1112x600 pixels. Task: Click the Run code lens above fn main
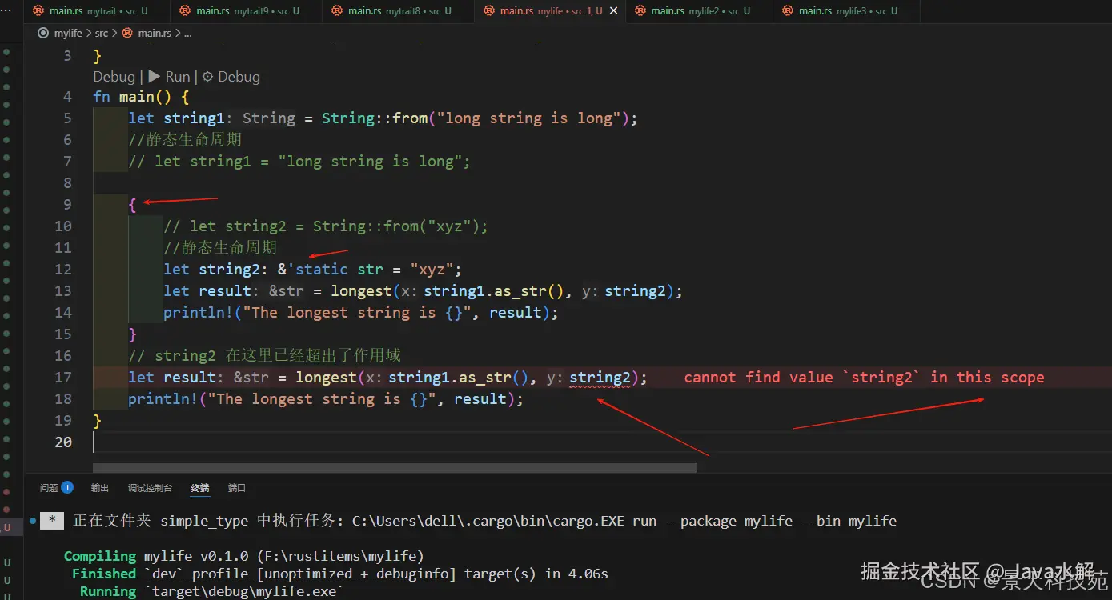(170, 77)
